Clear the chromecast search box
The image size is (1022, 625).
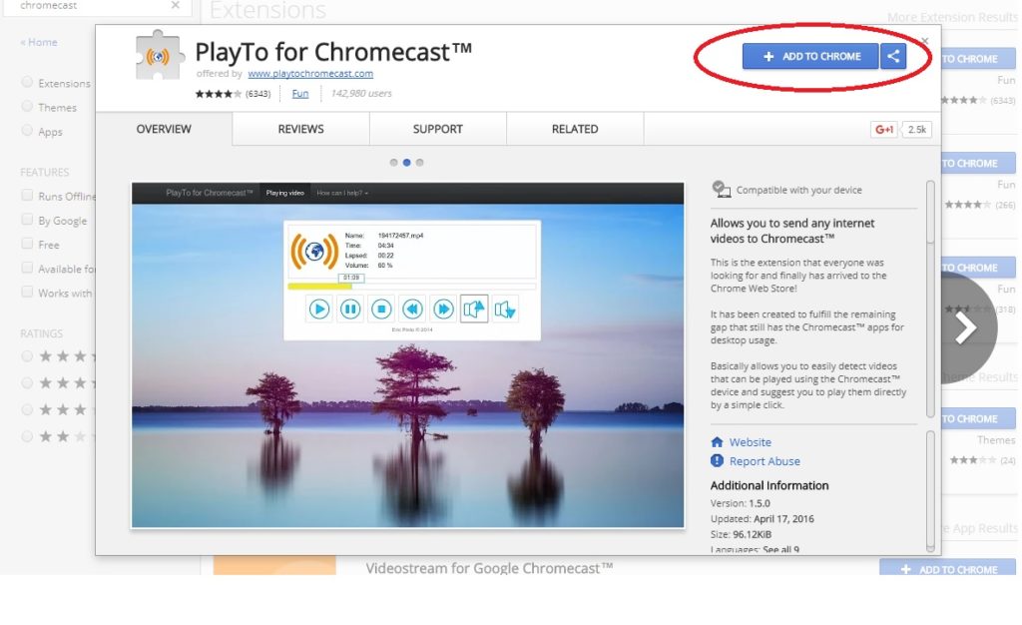pyautogui.click(x=176, y=5)
